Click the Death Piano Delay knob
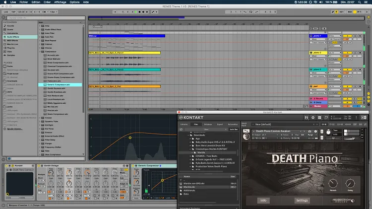372x209 pixels. [x=350, y=183]
